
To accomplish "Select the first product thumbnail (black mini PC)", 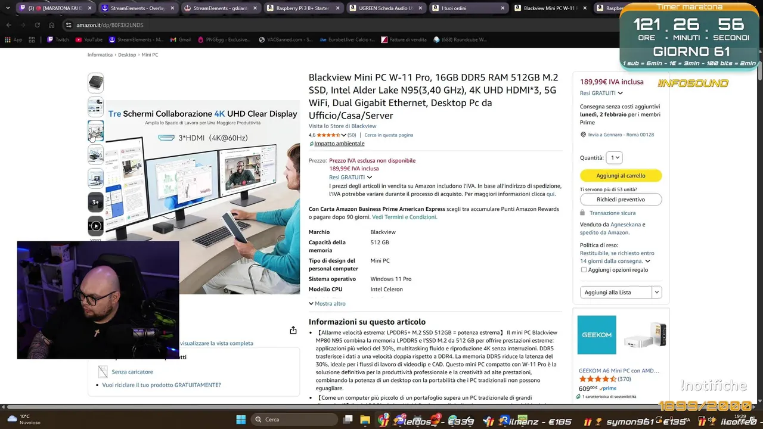I will point(95,83).
